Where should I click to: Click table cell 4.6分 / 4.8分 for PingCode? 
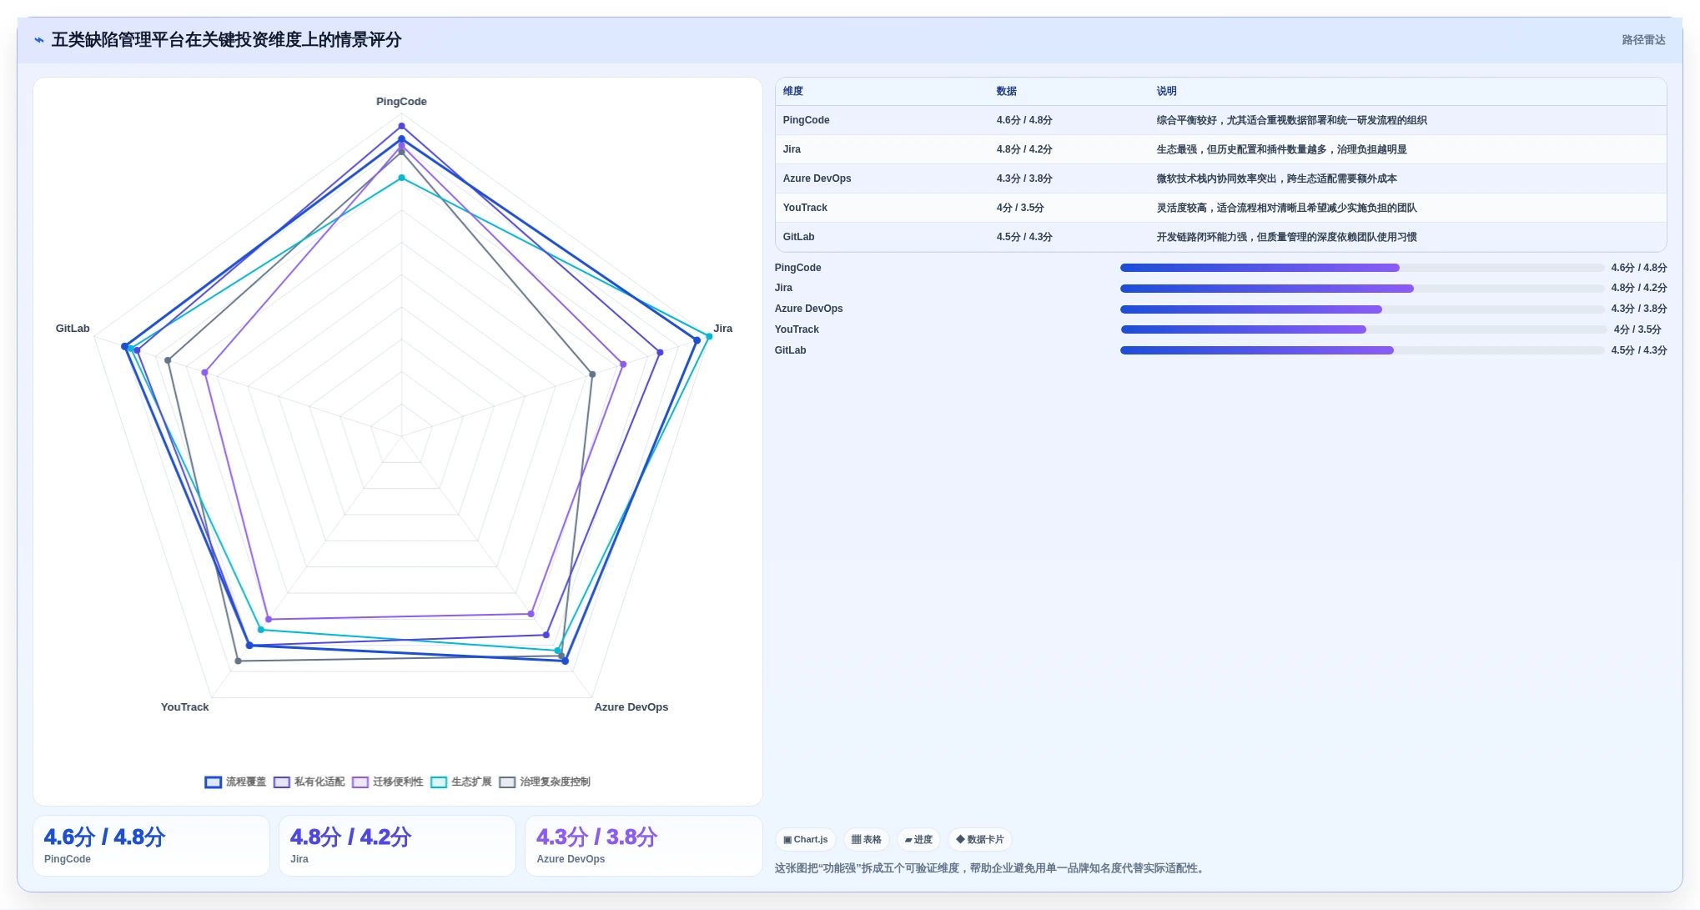click(x=1024, y=121)
